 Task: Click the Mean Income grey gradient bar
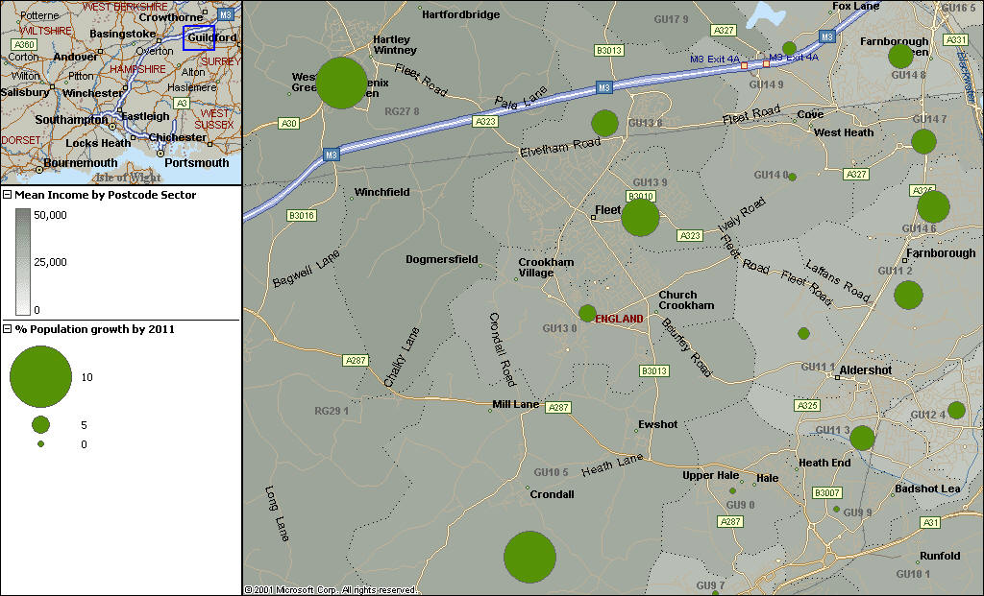23,261
